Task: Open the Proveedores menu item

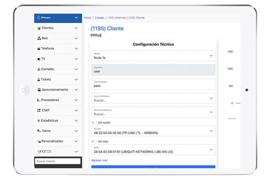Action: pos(58,100)
